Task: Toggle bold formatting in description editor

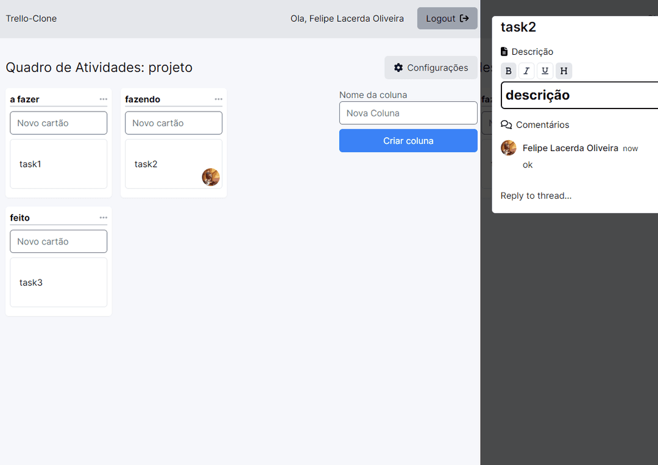Action: [509, 71]
